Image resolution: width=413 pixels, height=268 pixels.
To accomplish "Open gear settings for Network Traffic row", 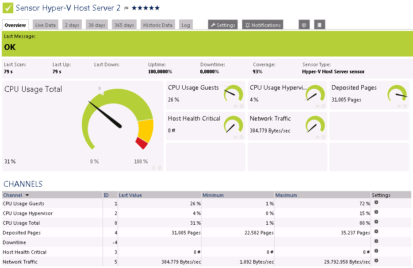I will (376, 261).
